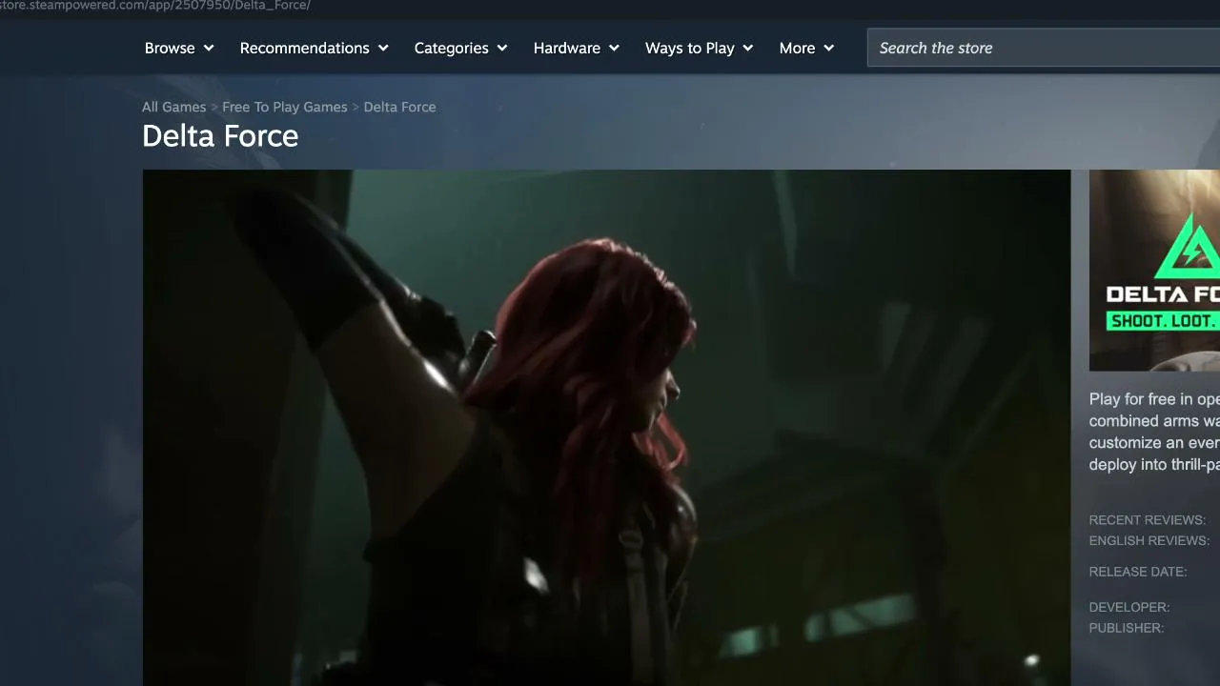Open the Browse dropdown menu
The image size is (1220, 686).
pos(179,48)
